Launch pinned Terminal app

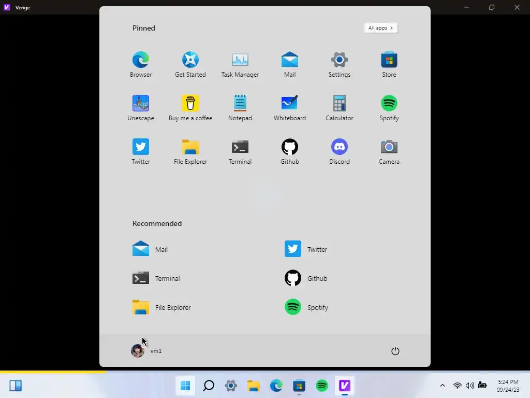coord(240,152)
